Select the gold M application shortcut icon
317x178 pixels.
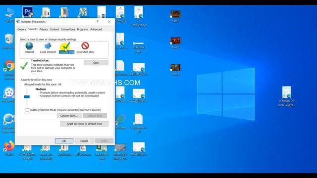pos(83,12)
